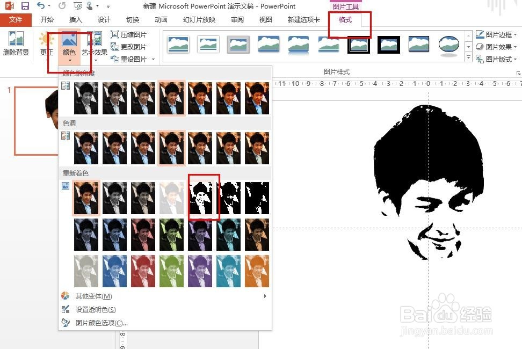Expand the Reset Picture dropdown arrow
The height and width of the screenshot is (349, 522).
154,59
